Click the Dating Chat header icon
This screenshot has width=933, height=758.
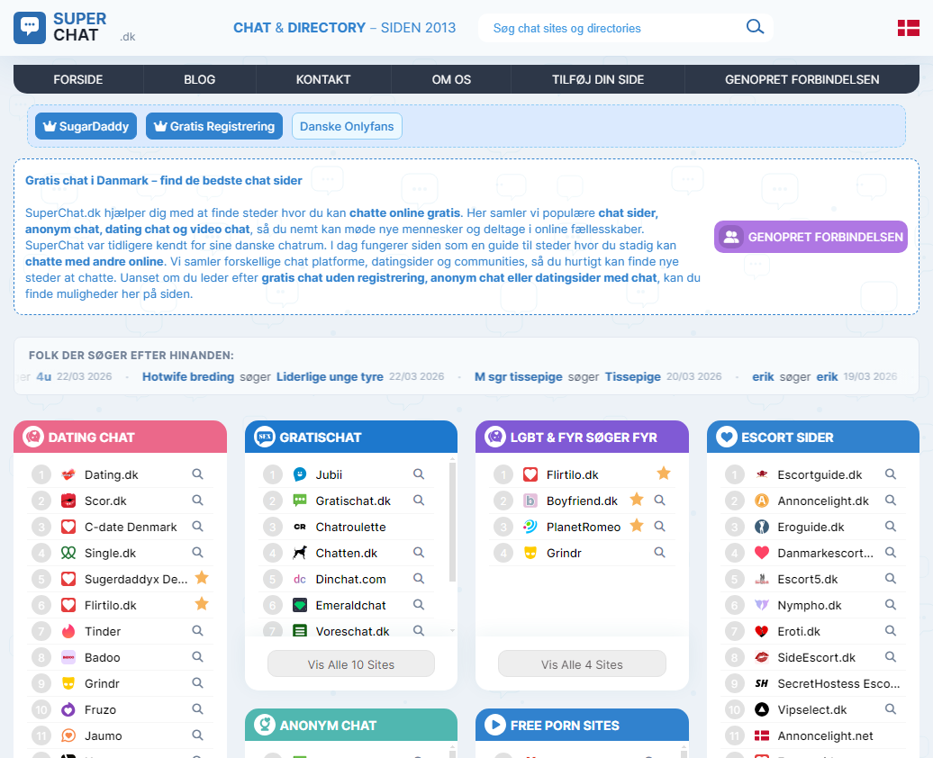[x=33, y=437]
